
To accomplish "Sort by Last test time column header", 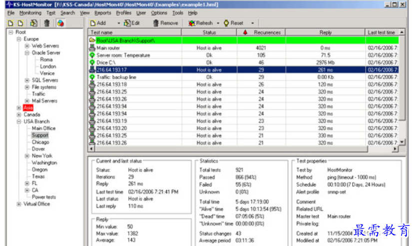I will (382, 32).
